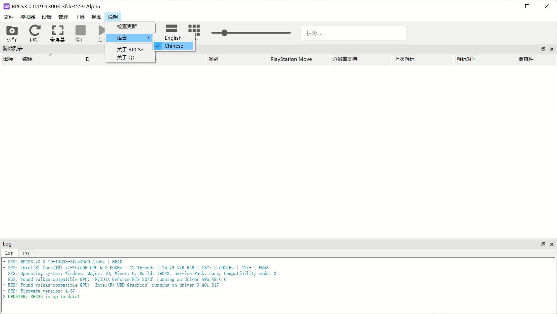Click the 搜索 search input field
This screenshot has height=314, width=557.
pyautogui.click(x=353, y=33)
